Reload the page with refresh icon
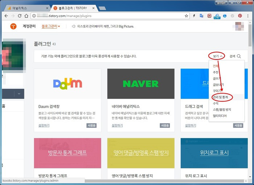The image size is (254, 185). click(x=20, y=16)
